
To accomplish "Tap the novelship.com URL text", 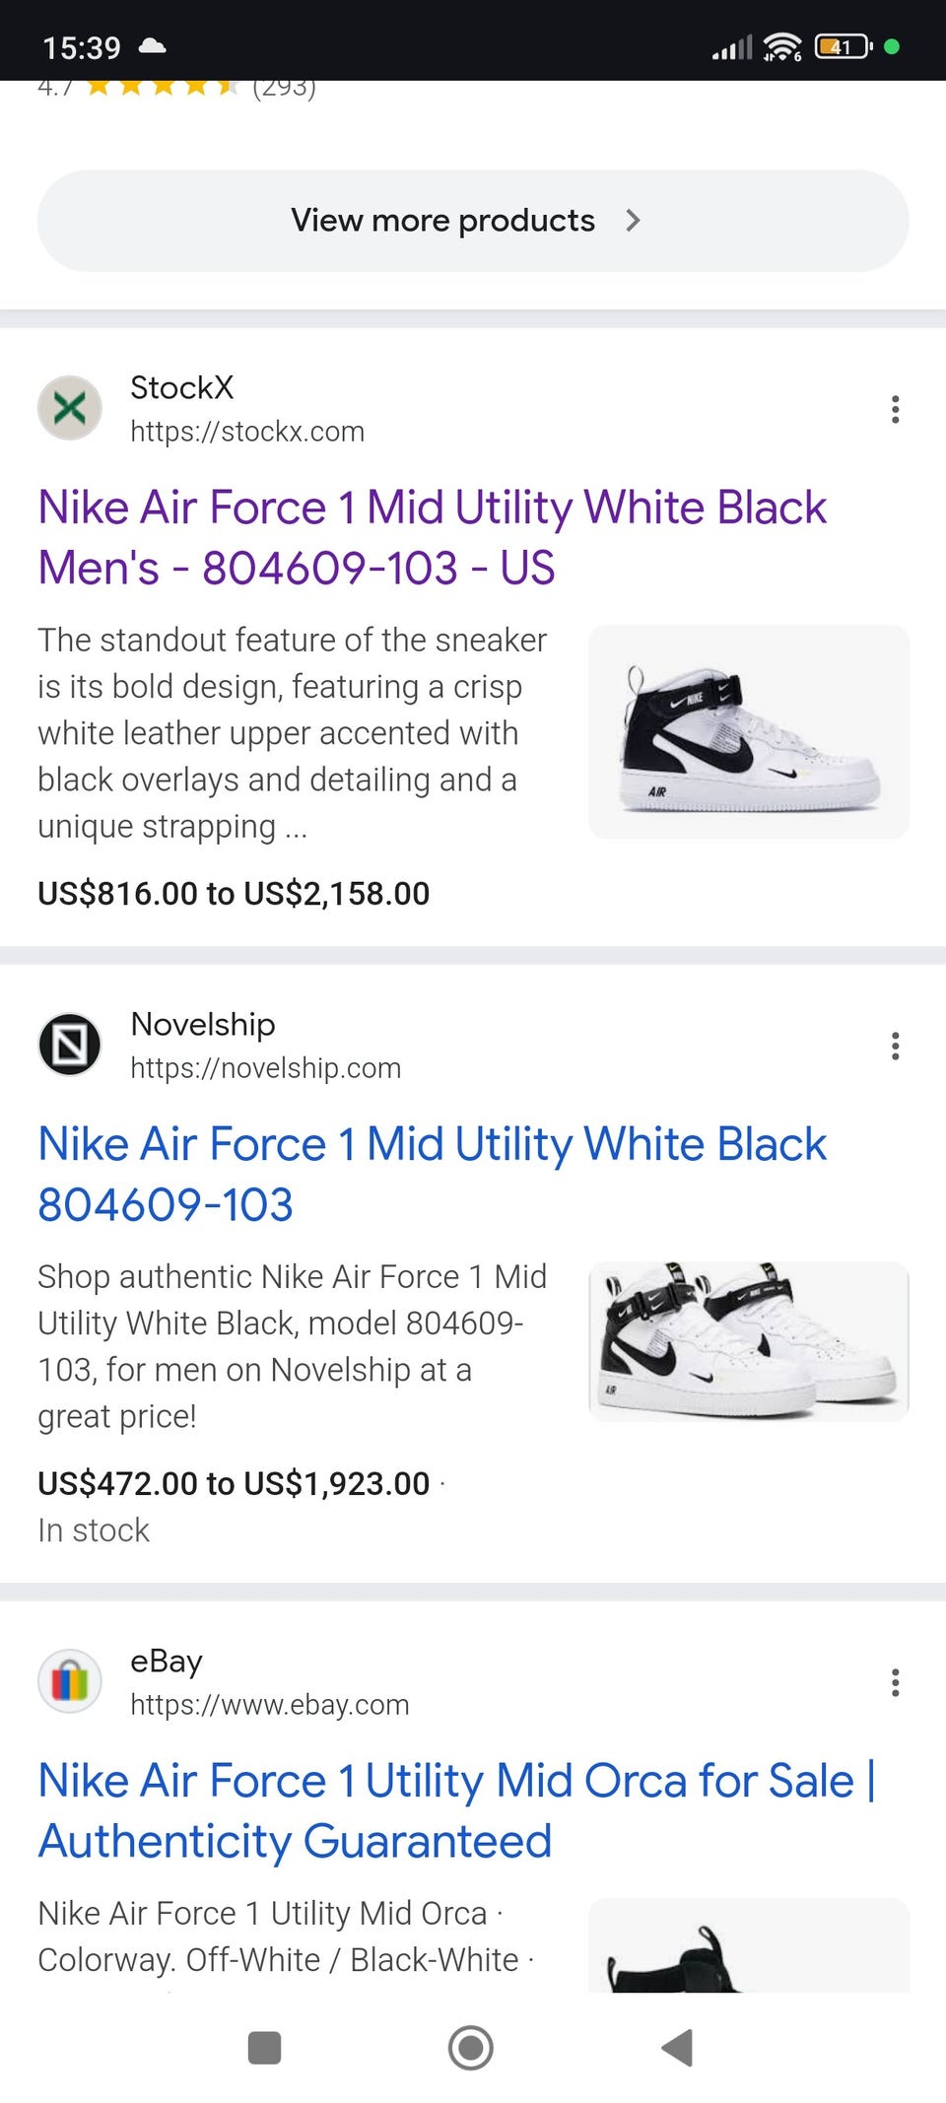I will [265, 1068].
